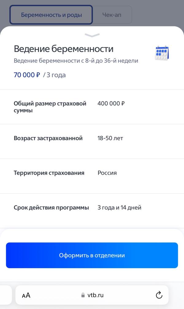Tap the lock icon beside vtb.ru
Viewport: 184px width, 309px height.
pos(83,295)
